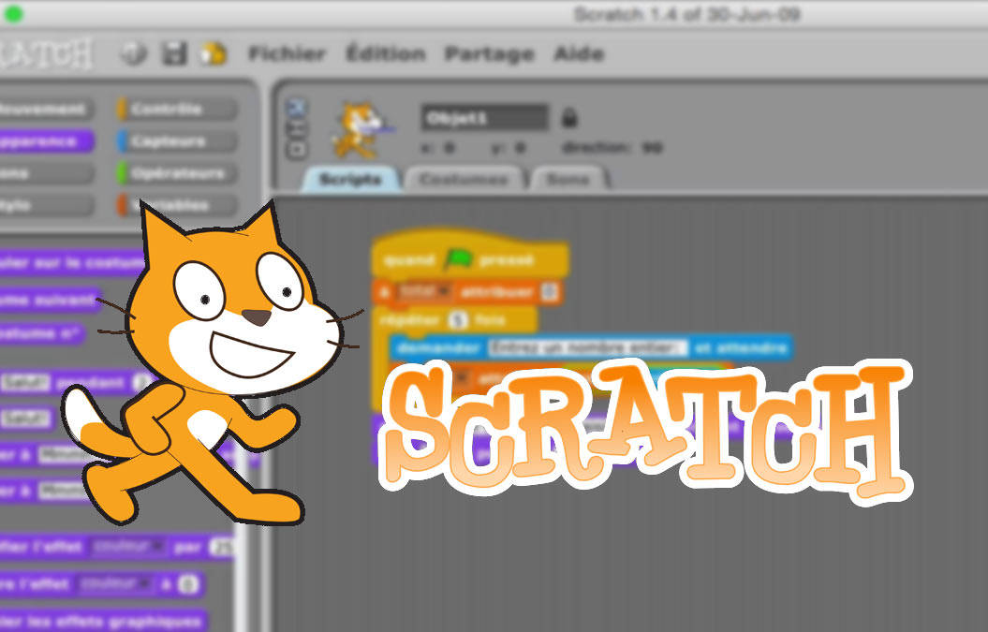This screenshot has height=632, width=988.
Task: Select the Capteurs block category
Action: click(x=177, y=141)
